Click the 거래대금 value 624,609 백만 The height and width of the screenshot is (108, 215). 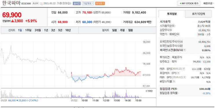[143, 22]
